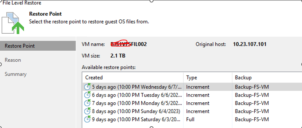
Task: Click the Increment type cell for Tuesday
Action: click(x=198, y=95)
